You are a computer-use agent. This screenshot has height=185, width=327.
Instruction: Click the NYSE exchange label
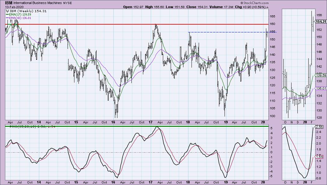[67, 3]
